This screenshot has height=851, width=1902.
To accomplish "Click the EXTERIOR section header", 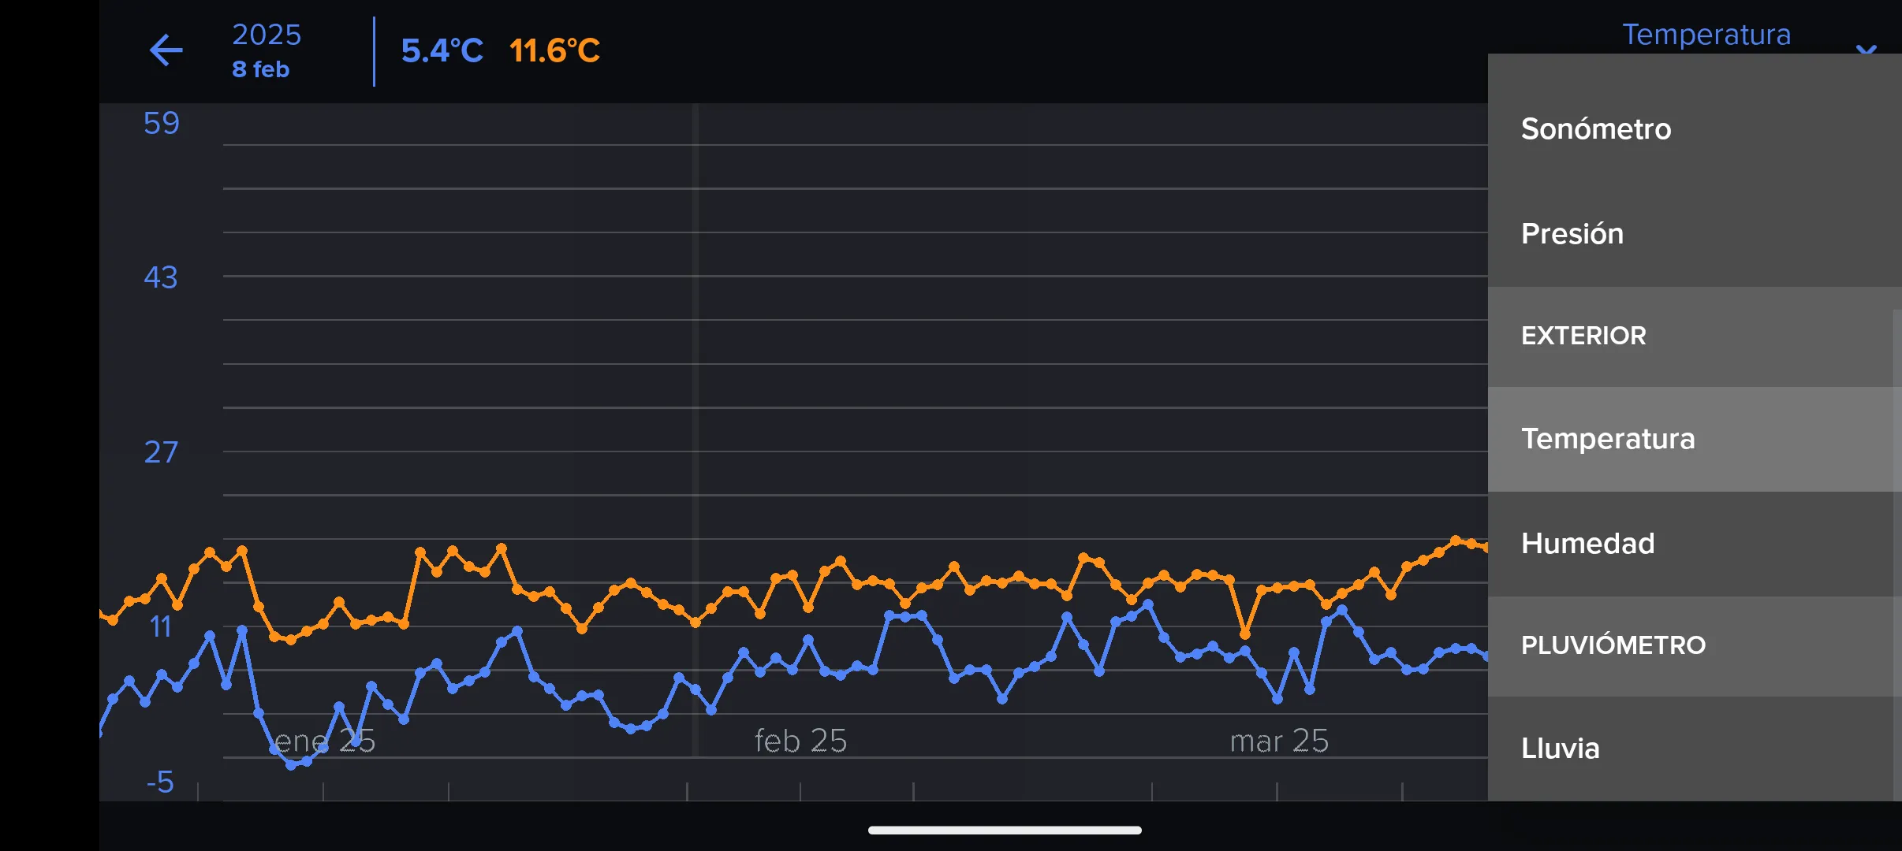I will click(x=1583, y=336).
